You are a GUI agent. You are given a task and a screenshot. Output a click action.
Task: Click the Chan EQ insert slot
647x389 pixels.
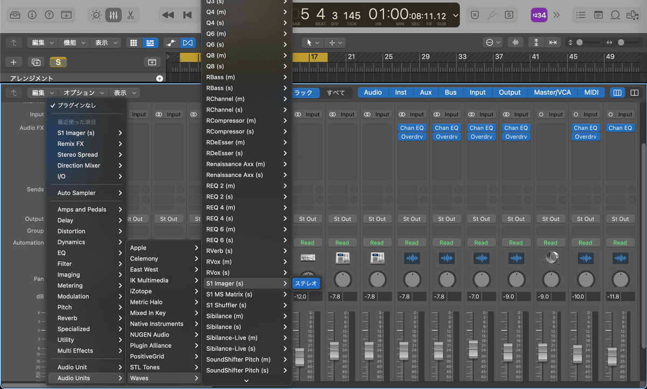pos(412,128)
